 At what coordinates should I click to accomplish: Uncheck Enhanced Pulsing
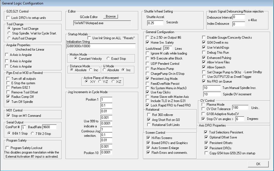click(x=204, y=58)
